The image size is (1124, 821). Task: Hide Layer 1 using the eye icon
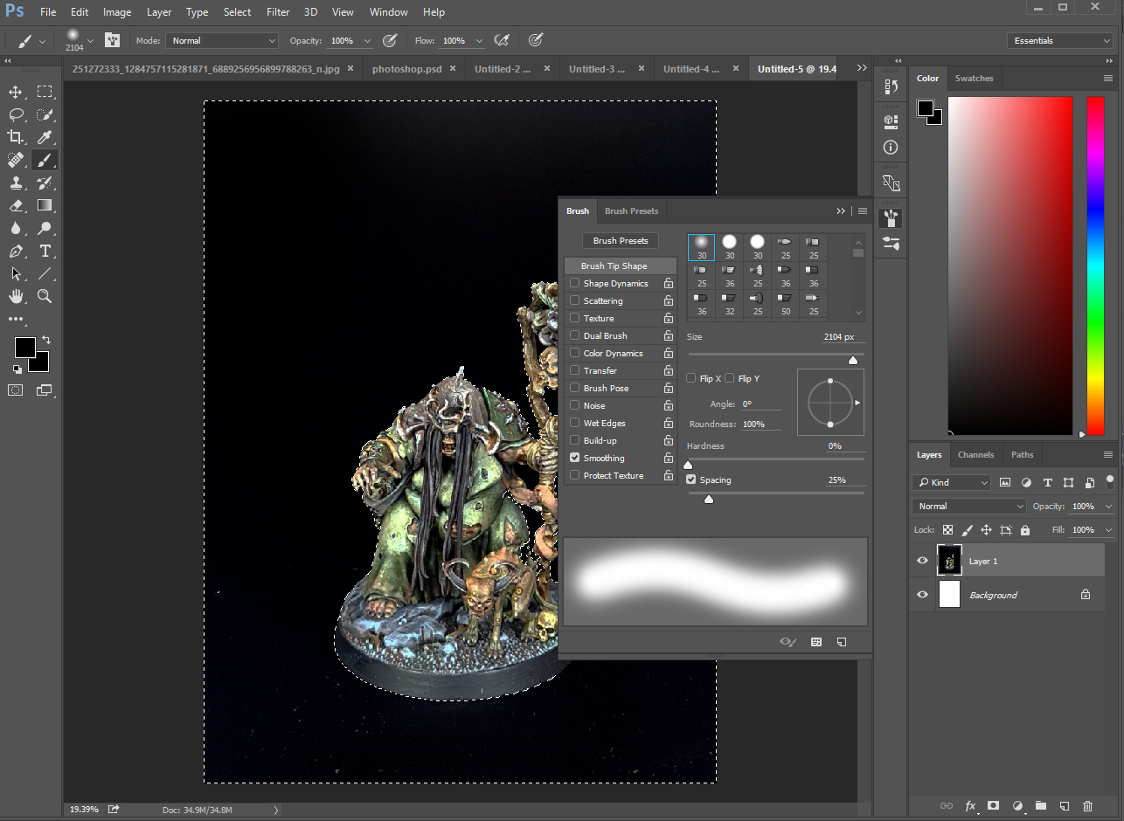pyautogui.click(x=922, y=561)
